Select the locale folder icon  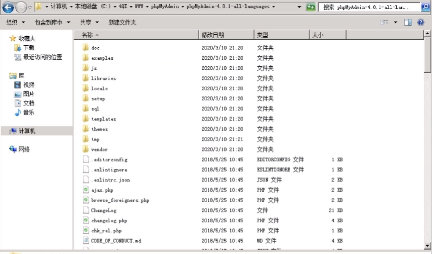tap(86, 88)
